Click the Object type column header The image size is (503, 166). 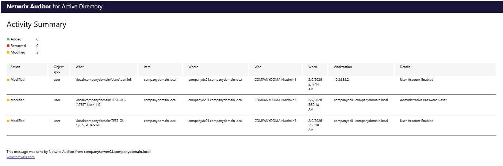(x=59, y=69)
